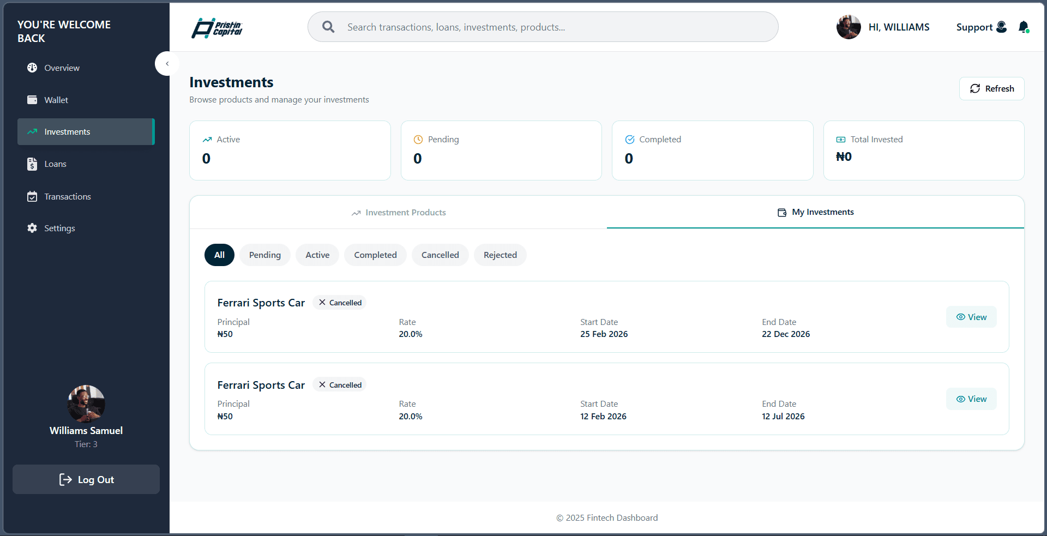Switch to Investment Products tab
The image size is (1047, 536).
coord(399,212)
